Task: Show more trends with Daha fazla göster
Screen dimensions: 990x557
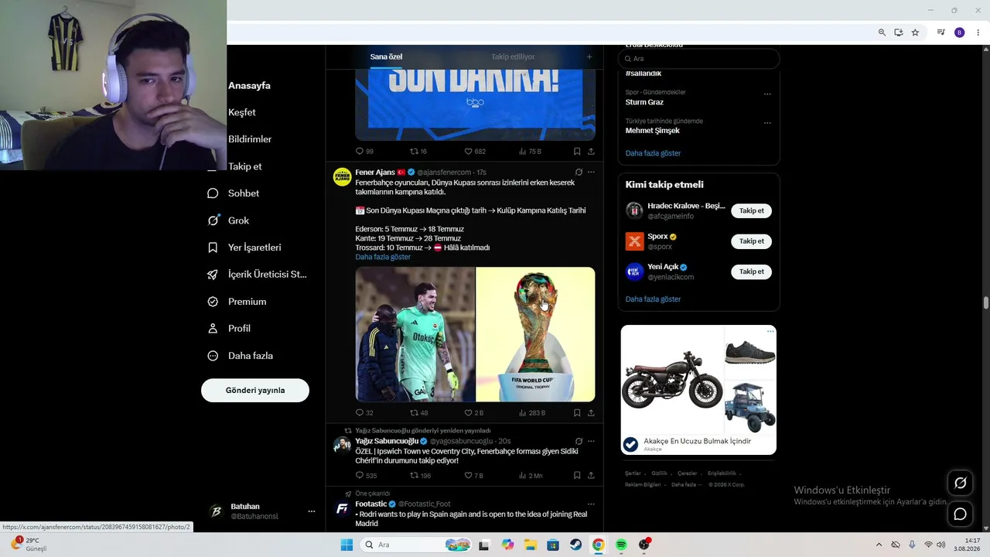Action: (653, 153)
